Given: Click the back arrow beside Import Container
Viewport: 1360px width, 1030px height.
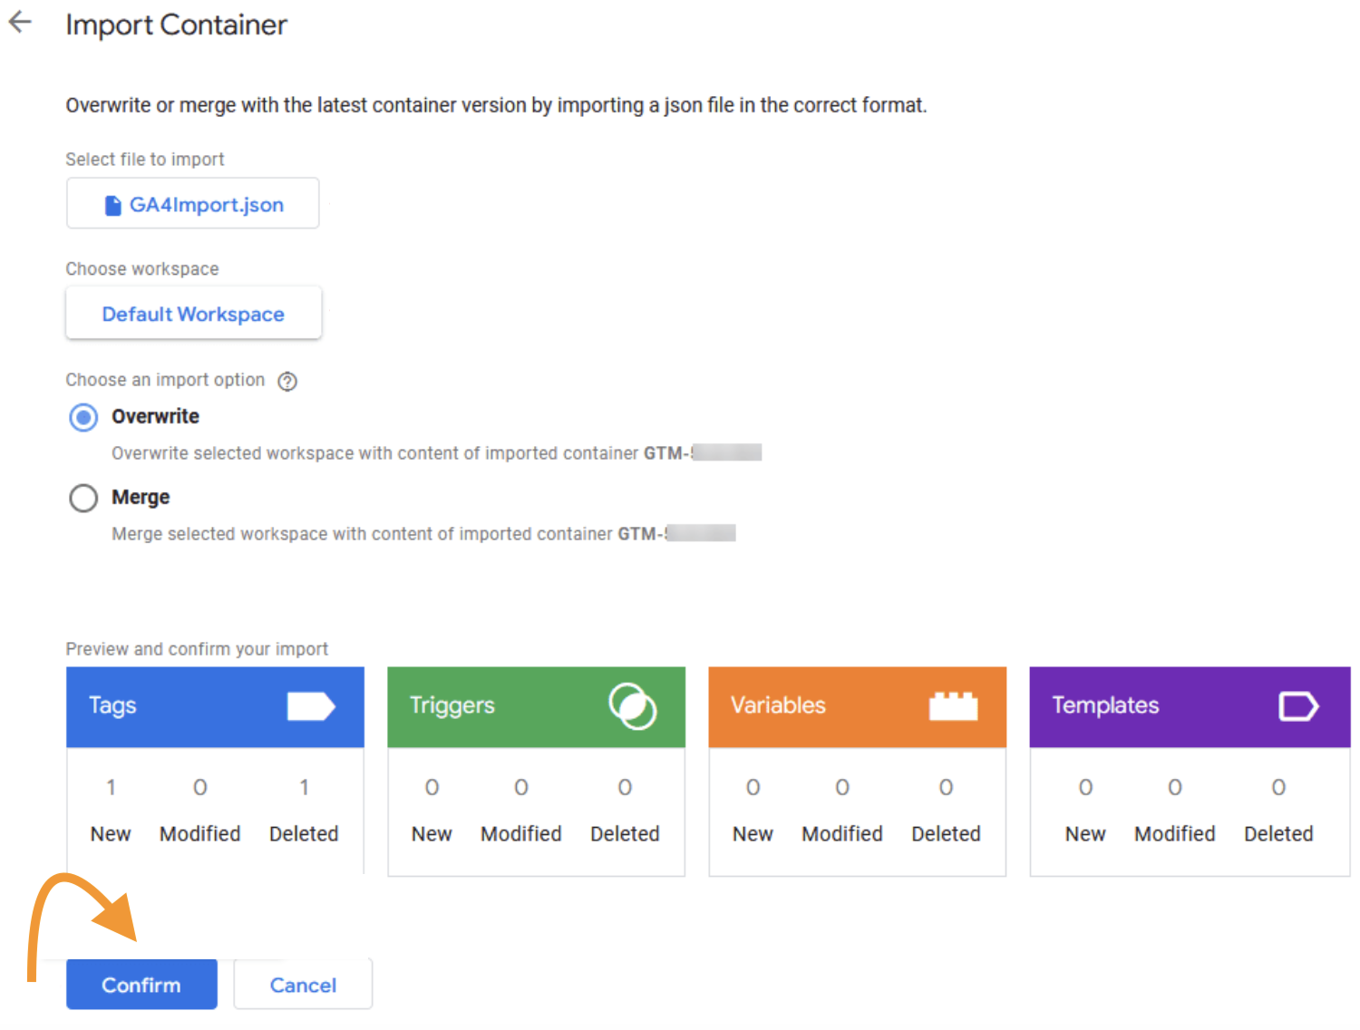Looking at the screenshot, I should (20, 23).
